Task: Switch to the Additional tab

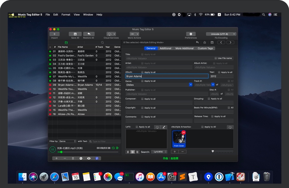Action: point(165,48)
